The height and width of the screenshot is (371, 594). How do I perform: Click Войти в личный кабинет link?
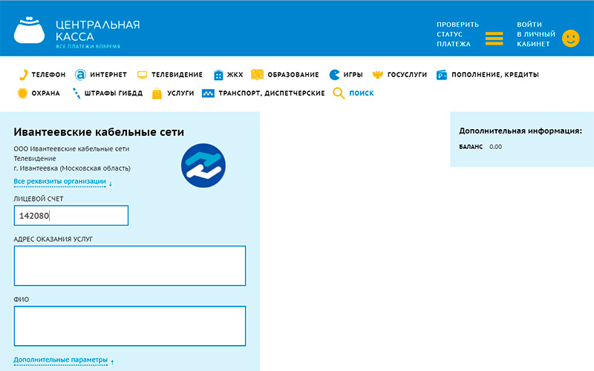coord(536,34)
